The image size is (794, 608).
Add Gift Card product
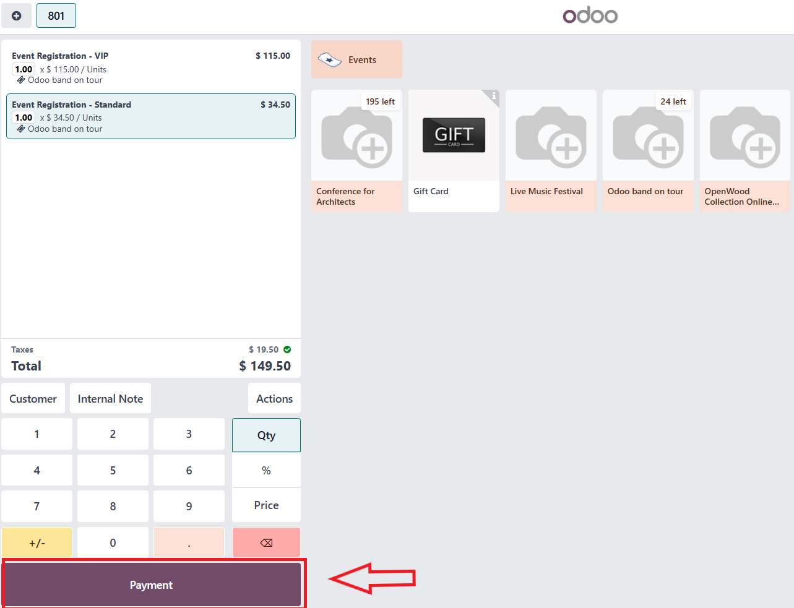pos(454,151)
